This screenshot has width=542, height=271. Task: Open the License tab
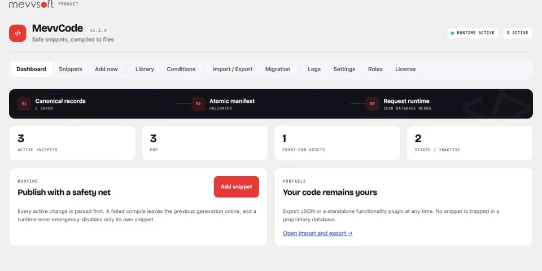tap(405, 69)
